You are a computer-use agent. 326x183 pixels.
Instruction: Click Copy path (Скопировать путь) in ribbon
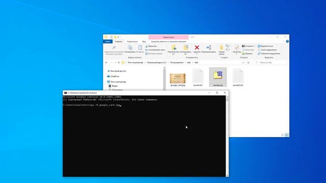point(155,50)
